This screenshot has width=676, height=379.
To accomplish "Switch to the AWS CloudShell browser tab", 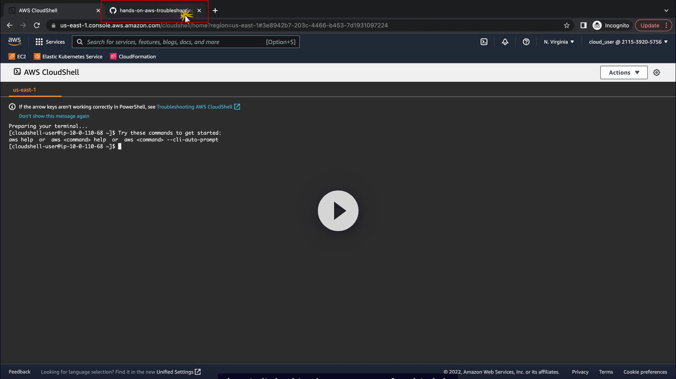I will click(x=53, y=11).
